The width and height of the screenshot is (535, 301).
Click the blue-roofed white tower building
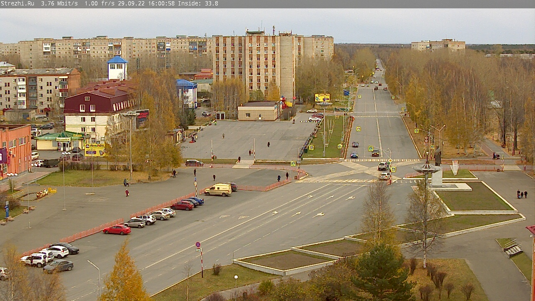tap(117, 68)
